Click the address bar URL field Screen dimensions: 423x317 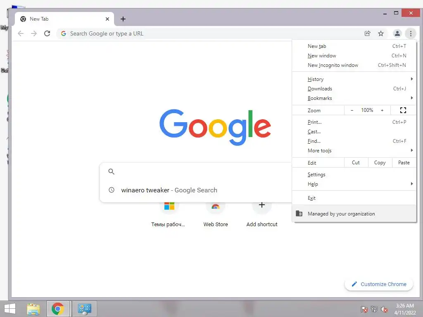(x=210, y=33)
